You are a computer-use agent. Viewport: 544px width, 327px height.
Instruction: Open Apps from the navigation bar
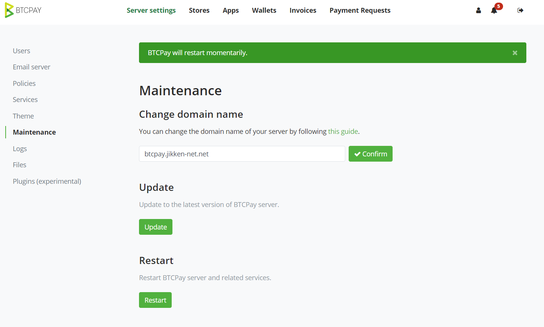tap(231, 10)
